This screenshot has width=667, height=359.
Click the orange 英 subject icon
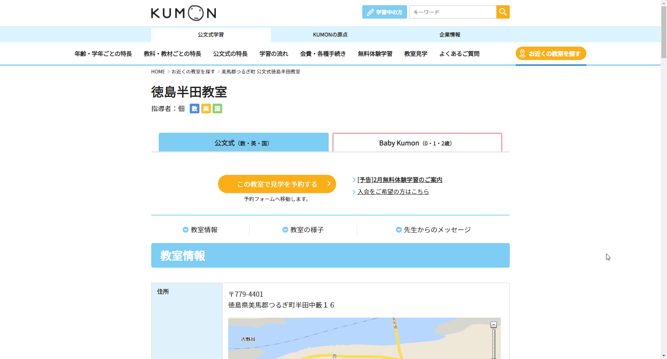point(206,108)
